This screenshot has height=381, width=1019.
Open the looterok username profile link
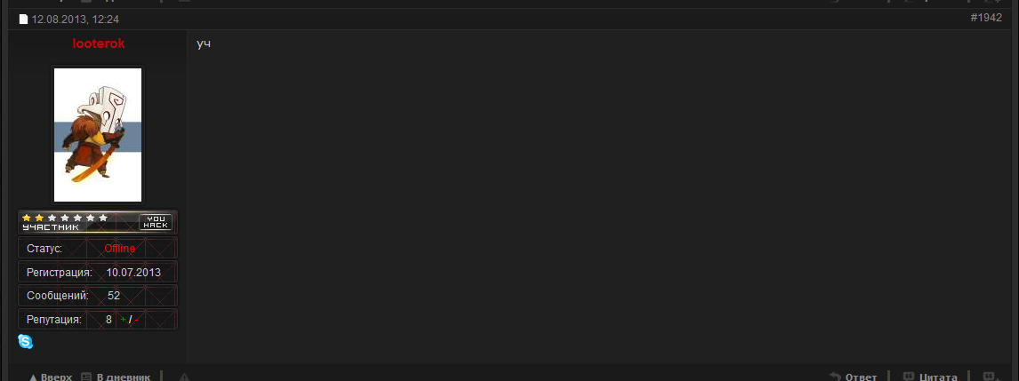[x=98, y=44]
